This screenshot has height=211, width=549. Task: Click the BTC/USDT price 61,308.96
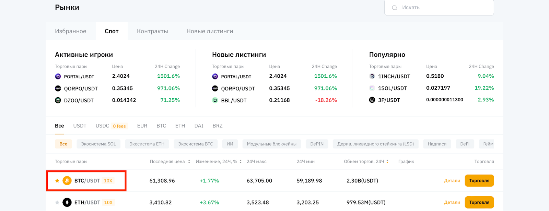click(162, 181)
